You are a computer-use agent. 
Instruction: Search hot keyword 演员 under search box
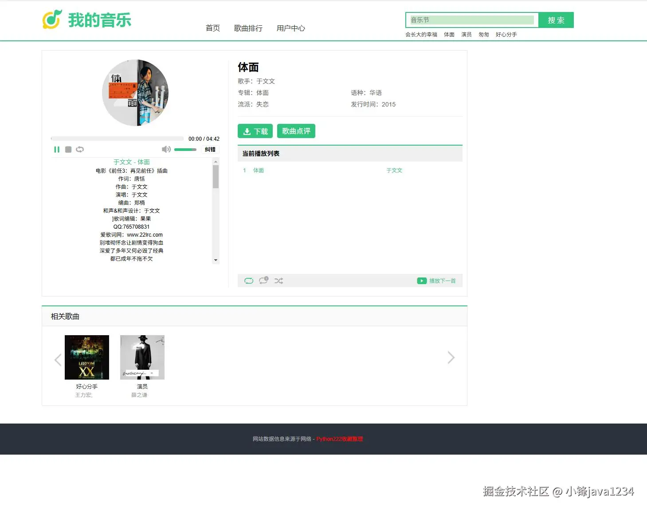[467, 35]
